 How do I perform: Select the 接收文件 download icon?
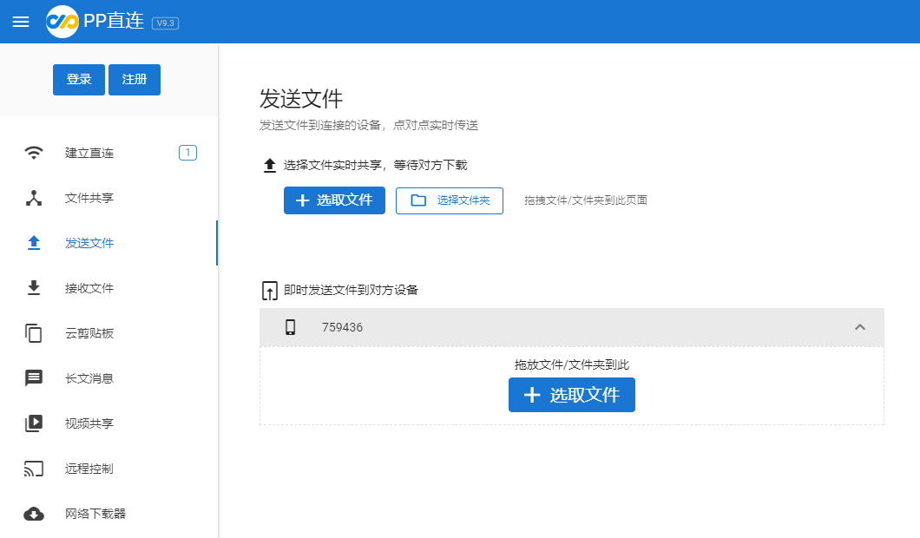pos(33,288)
